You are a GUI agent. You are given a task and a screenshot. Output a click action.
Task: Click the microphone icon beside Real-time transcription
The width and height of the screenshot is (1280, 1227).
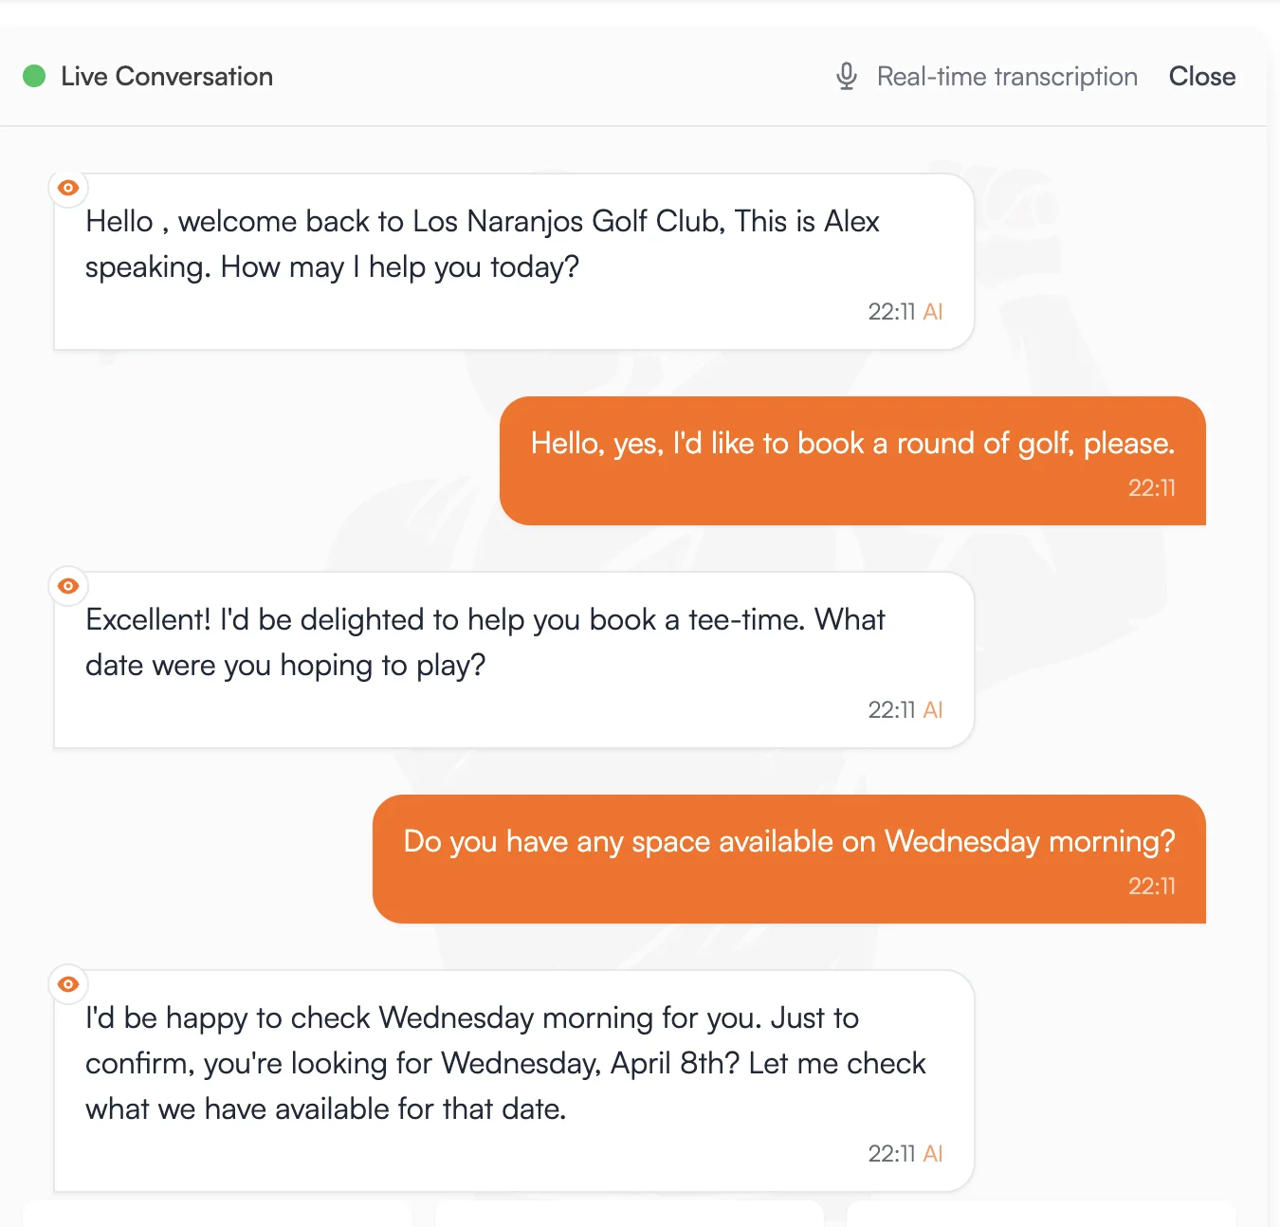(847, 76)
